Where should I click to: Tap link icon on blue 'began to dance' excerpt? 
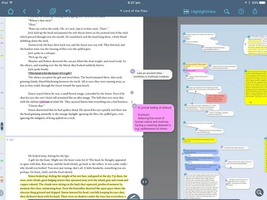point(186,157)
